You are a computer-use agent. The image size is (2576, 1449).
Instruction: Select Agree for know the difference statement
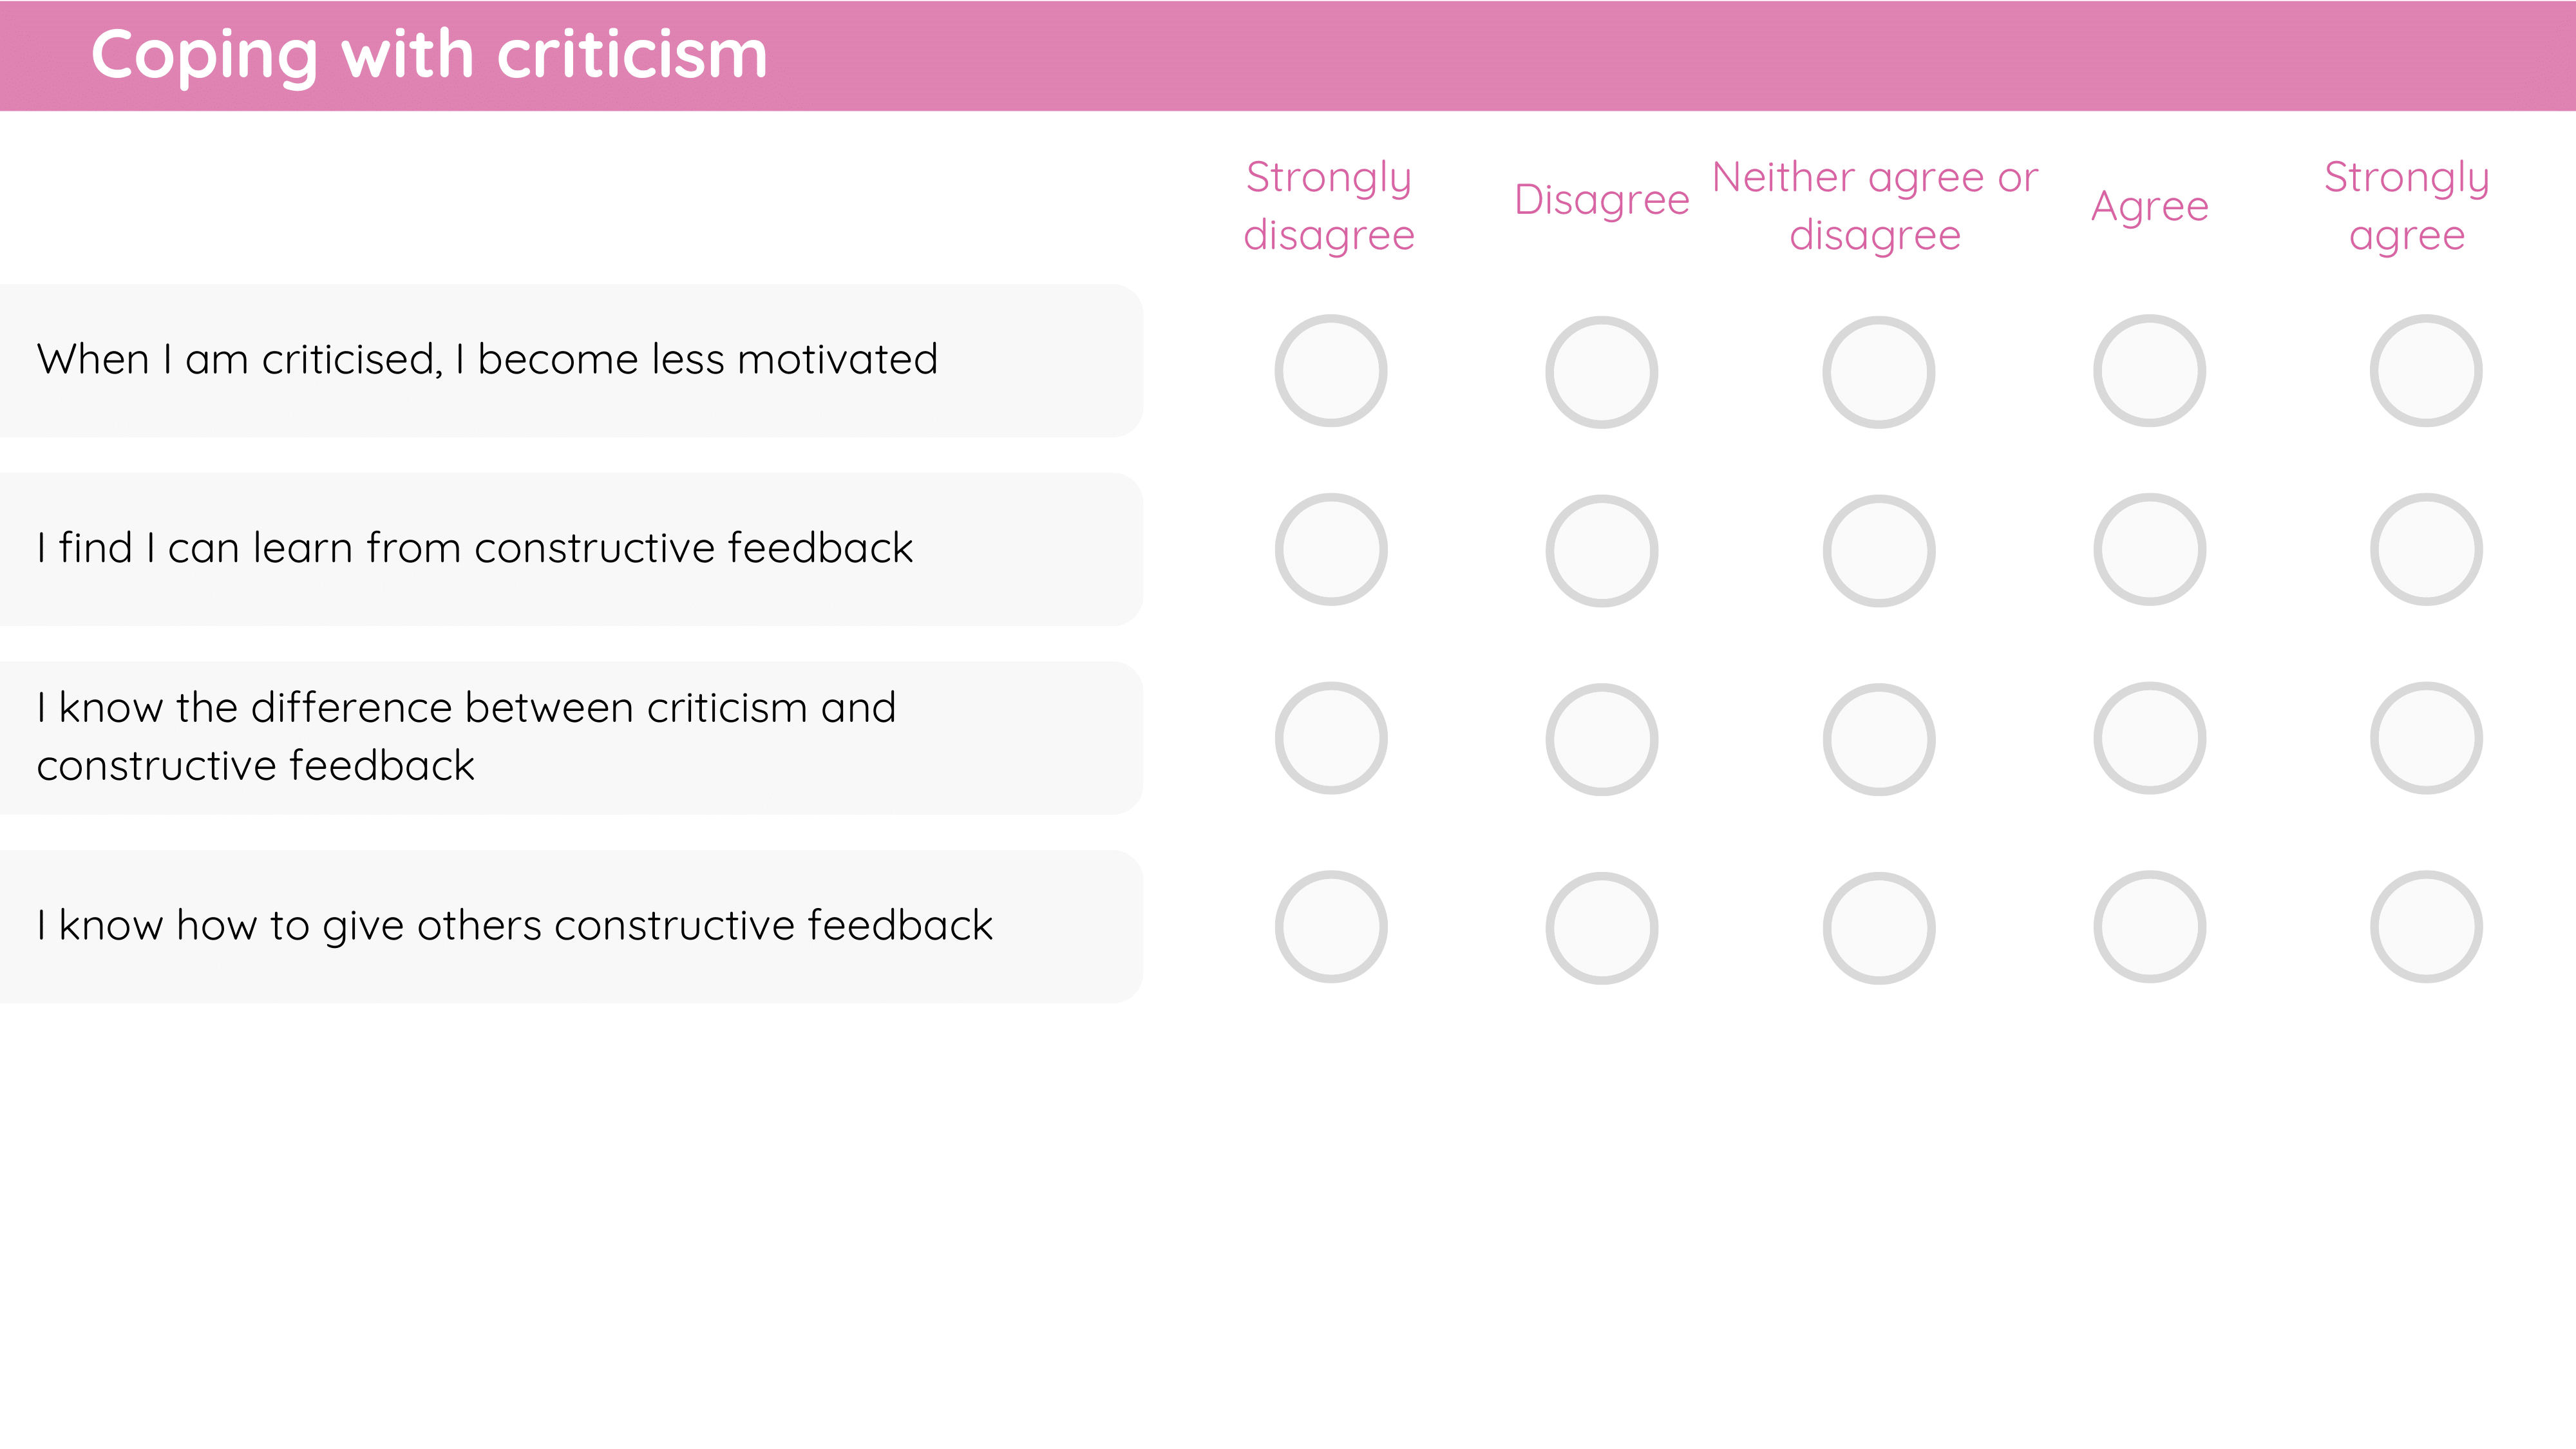coord(2150,739)
